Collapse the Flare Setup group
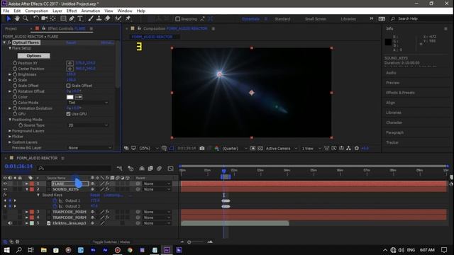 10,48
